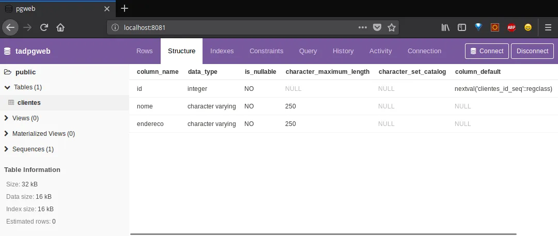
Task: Toggle the browser sidebar icon
Action: pyautogui.click(x=462, y=27)
